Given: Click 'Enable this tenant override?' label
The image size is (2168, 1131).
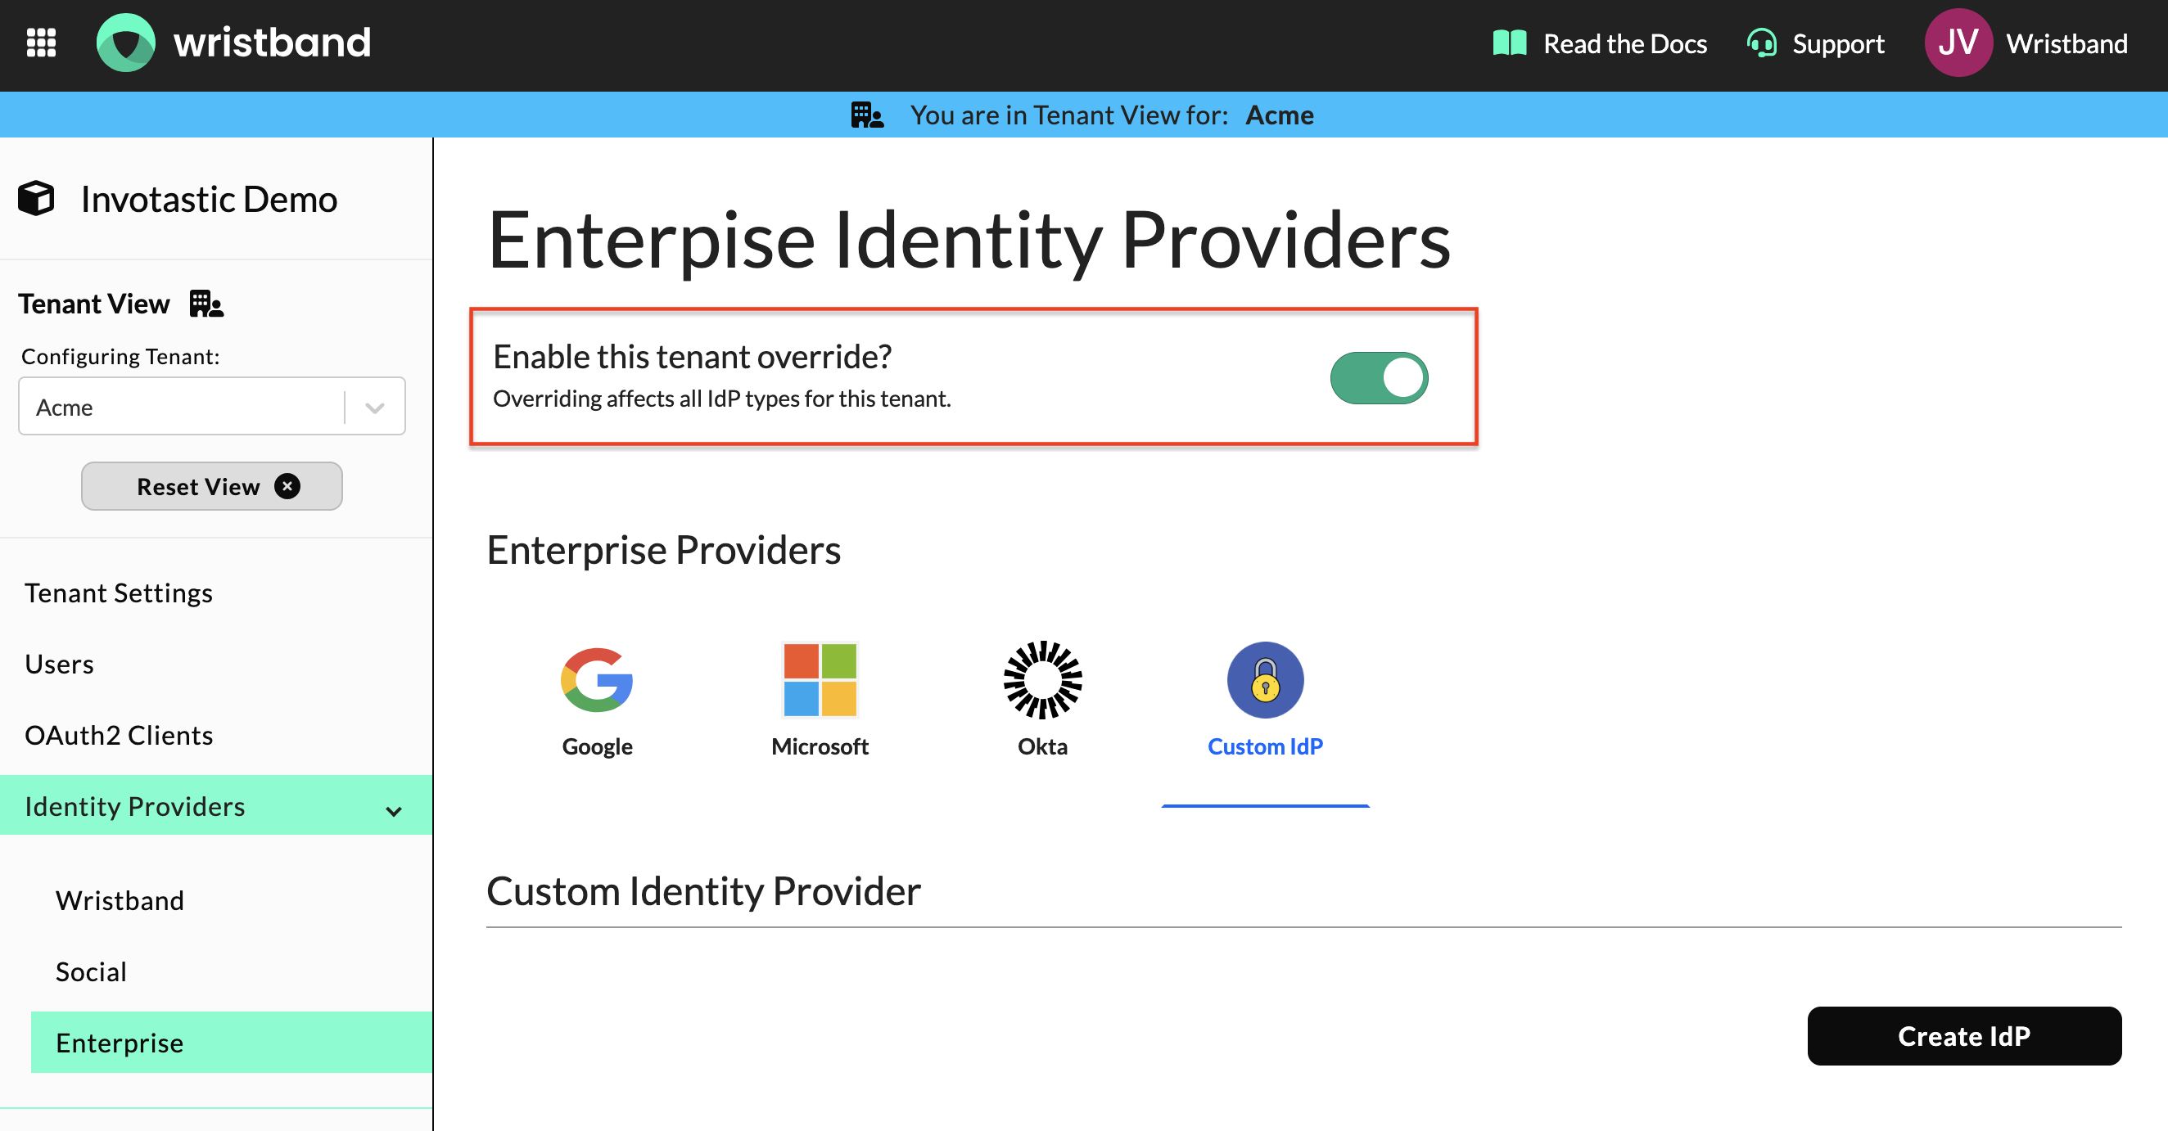Looking at the screenshot, I should coord(692,357).
